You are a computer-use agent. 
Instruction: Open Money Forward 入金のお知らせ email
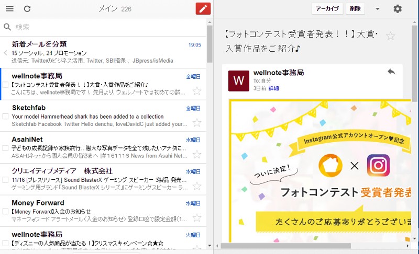[103, 211]
